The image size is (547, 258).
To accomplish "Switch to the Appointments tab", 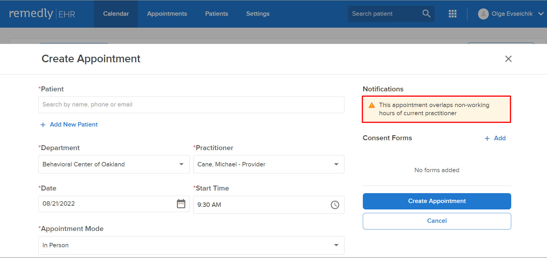I will (167, 14).
